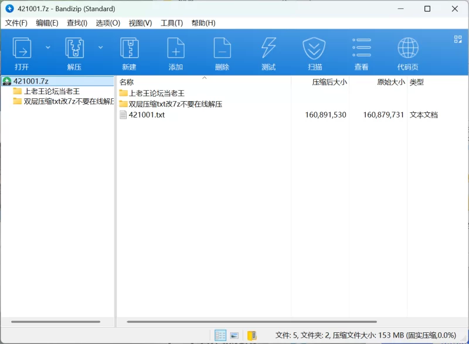Click the 查看 (View) toolbar icon
The height and width of the screenshot is (344, 469).
(361, 53)
